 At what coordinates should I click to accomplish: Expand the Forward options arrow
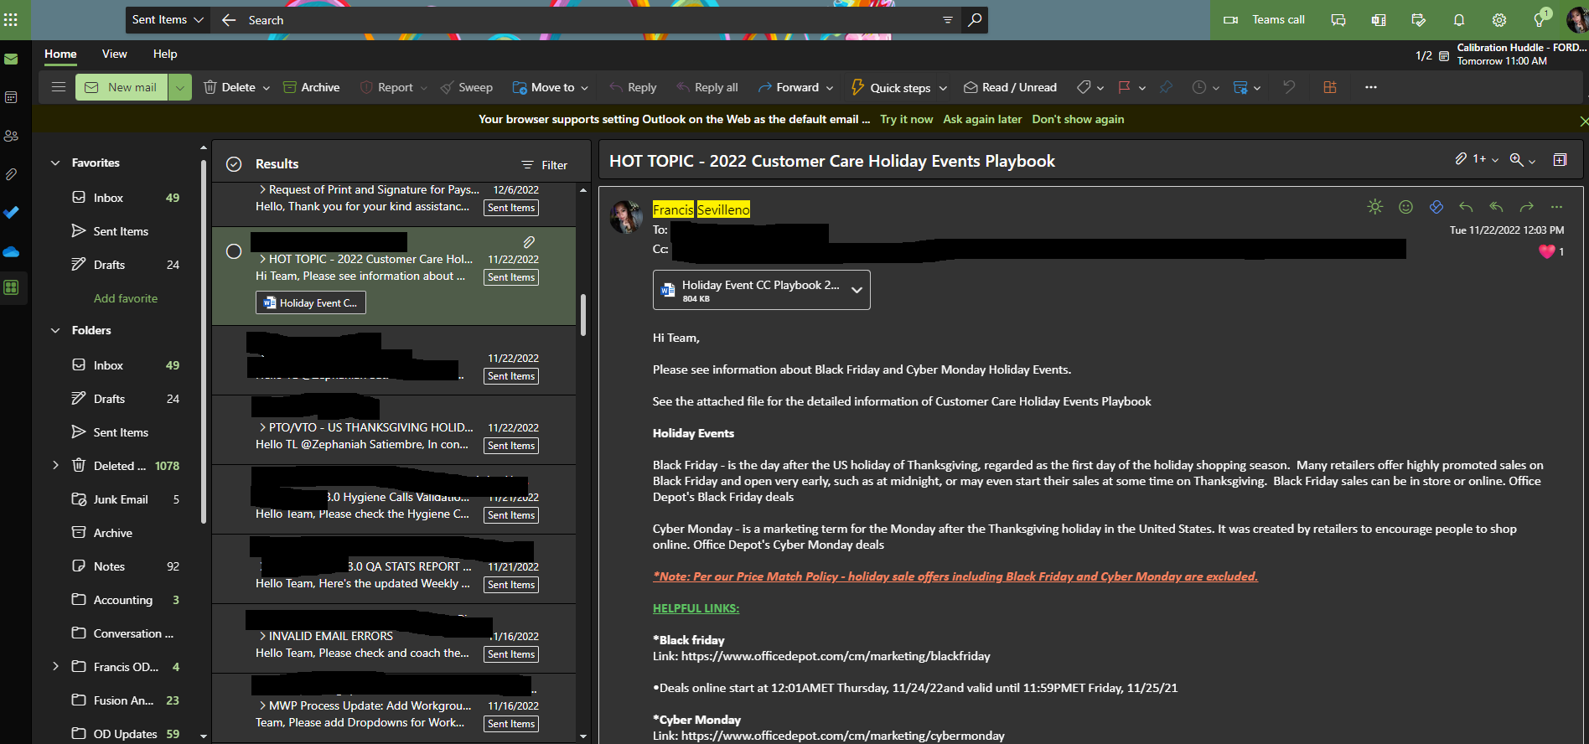click(830, 88)
